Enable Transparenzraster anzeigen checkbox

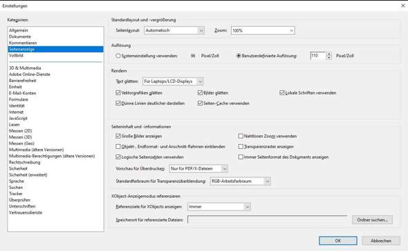(241, 146)
